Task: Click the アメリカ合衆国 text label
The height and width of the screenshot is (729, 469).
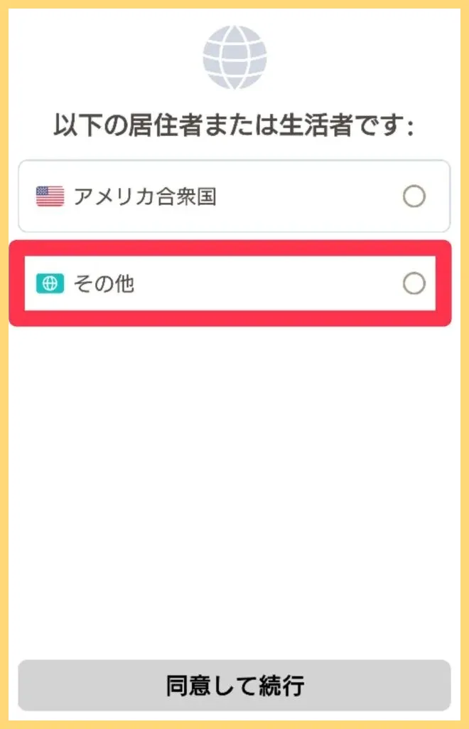Action: point(145,196)
